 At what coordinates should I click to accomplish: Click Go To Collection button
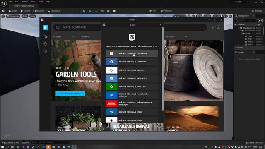tap(70, 94)
